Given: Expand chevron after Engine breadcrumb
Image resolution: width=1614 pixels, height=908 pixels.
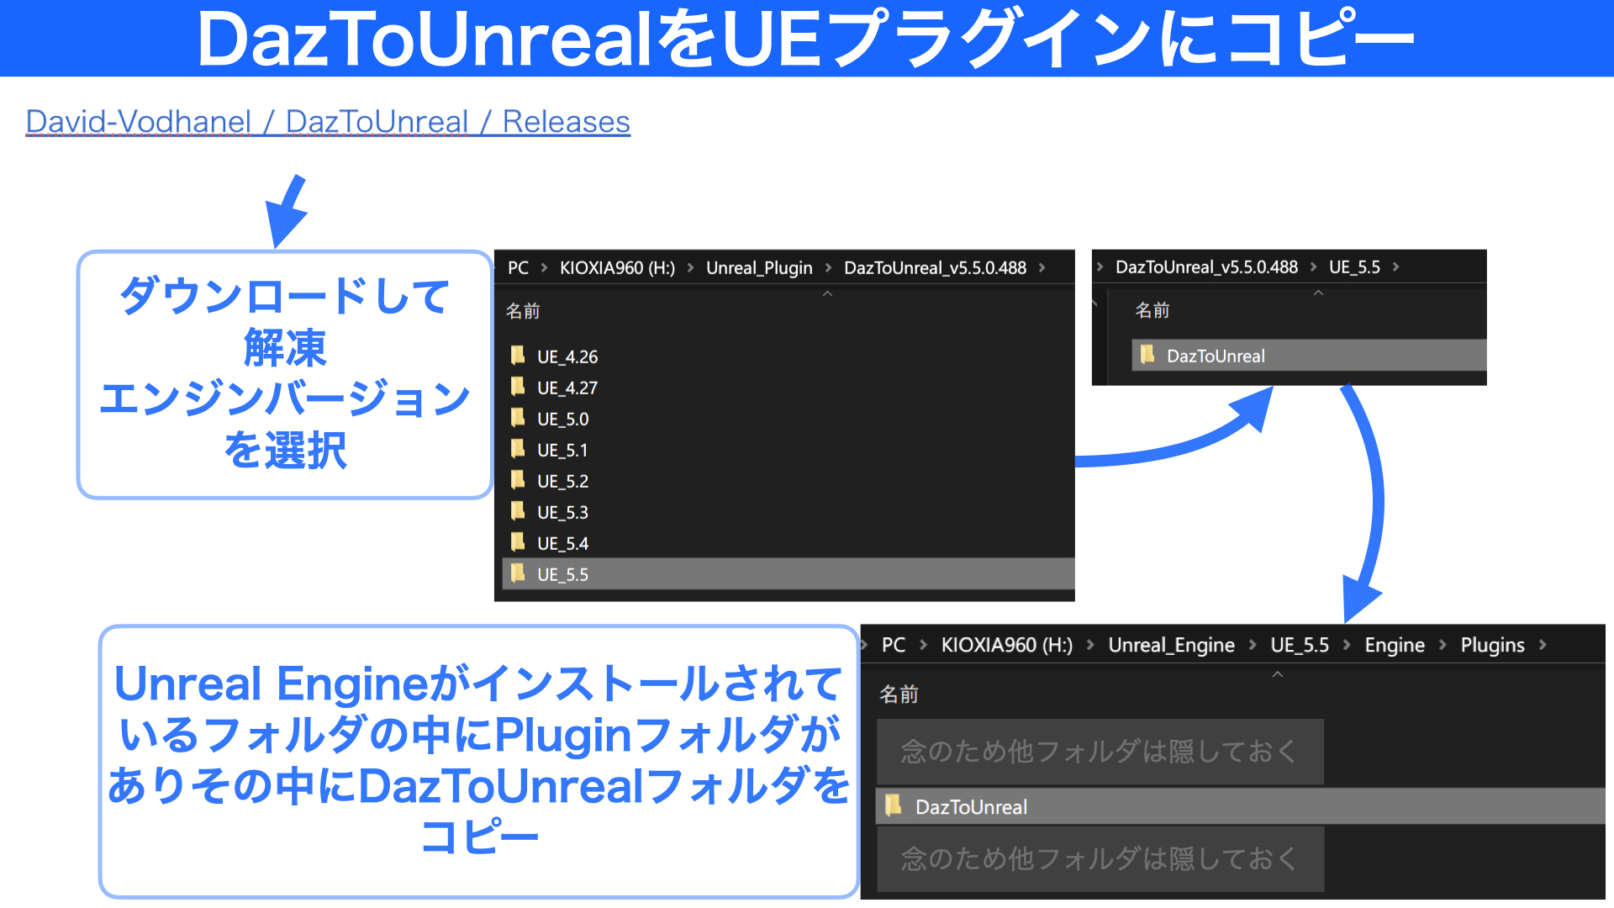Looking at the screenshot, I should point(1443,645).
